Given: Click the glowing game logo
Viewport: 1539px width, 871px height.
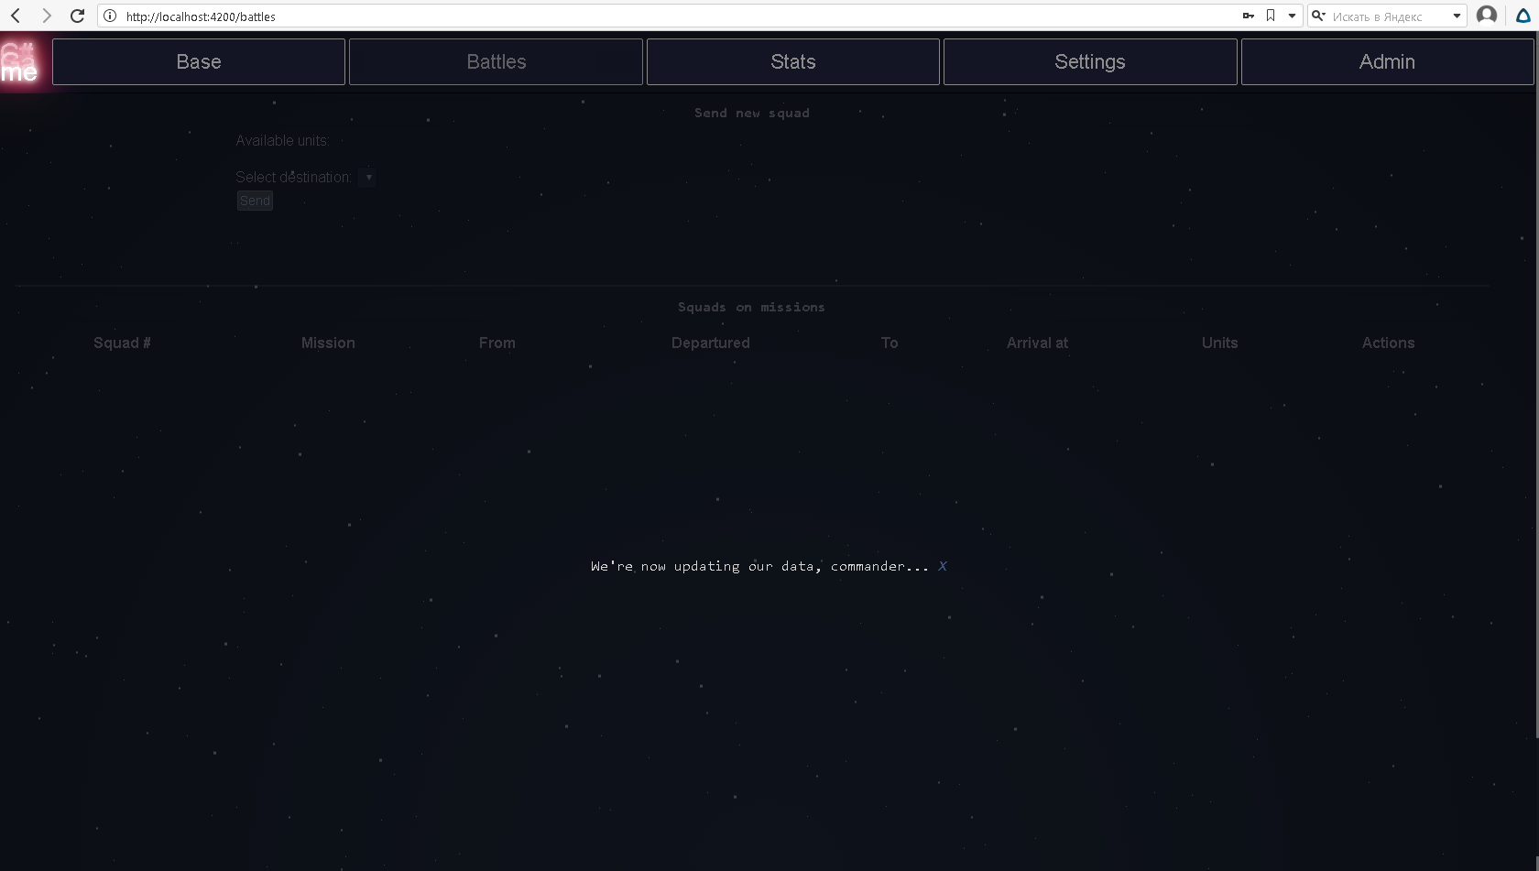Looking at the screenshot, I should click(20, 62).
